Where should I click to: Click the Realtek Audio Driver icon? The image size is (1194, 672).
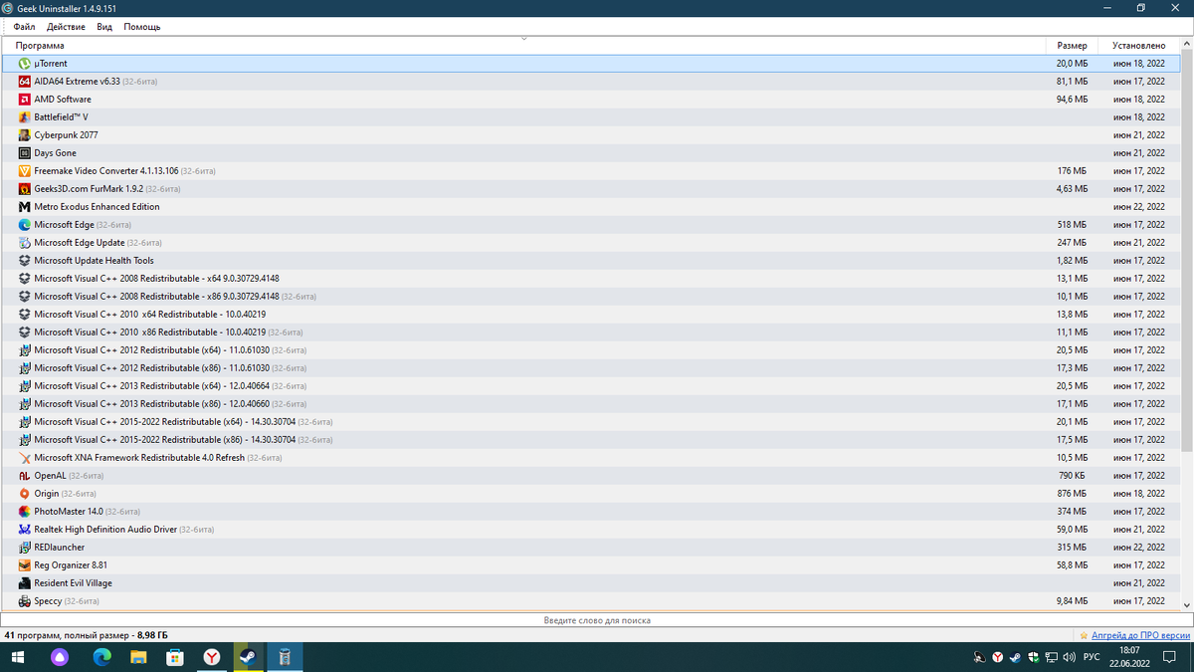tap(25, 530)
